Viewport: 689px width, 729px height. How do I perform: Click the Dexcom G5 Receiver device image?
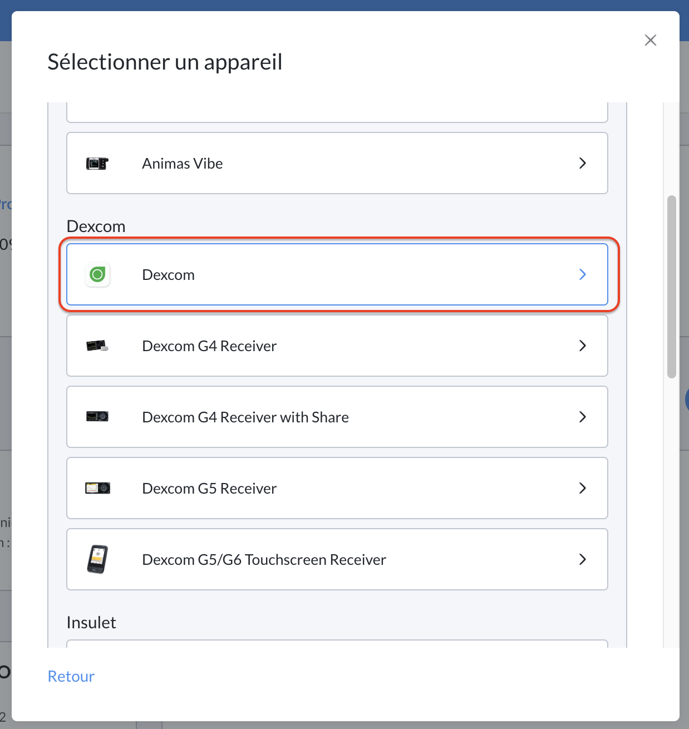(x=97, y=488)
